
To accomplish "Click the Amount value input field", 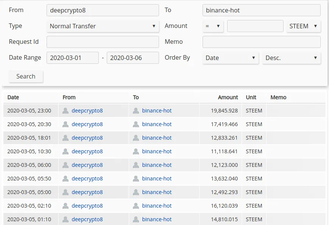I will [255, 26].
